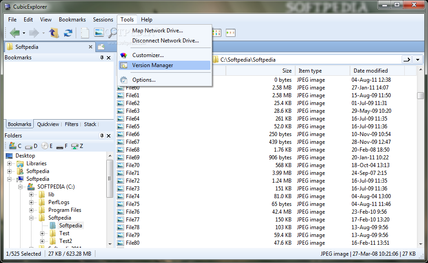Expand the Libraries tree node
Screen dimensions: 428x263
point(9,163)
